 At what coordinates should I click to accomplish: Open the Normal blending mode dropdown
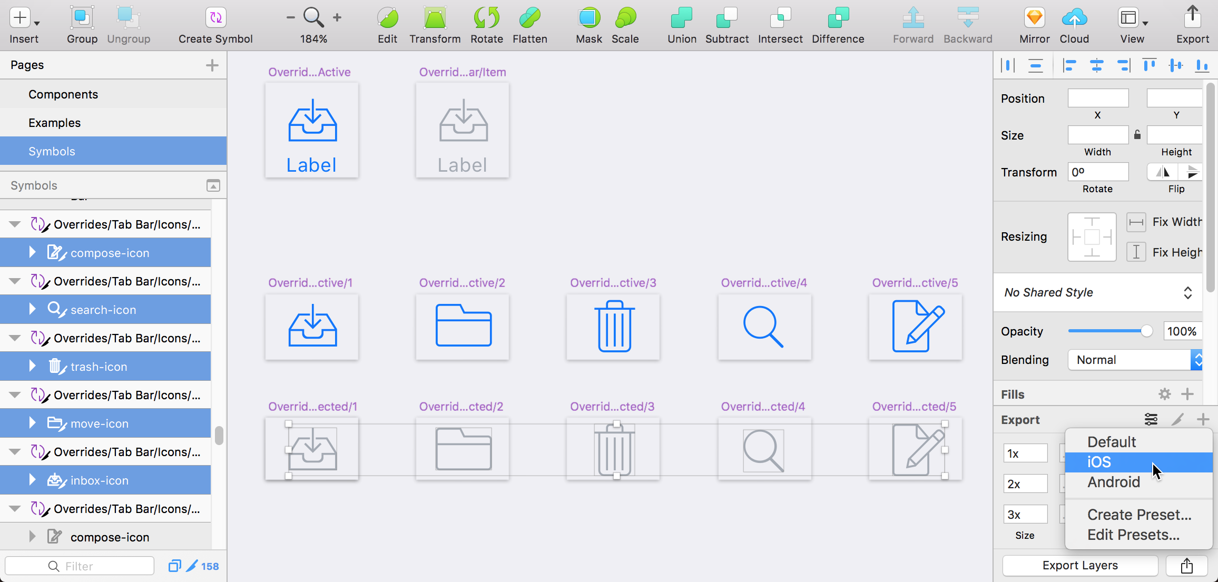point(1132,360)
